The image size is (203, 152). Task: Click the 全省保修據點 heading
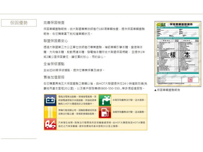(54, 64)
